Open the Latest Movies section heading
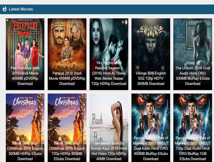 pyautogui.click(x=21, y=9)
